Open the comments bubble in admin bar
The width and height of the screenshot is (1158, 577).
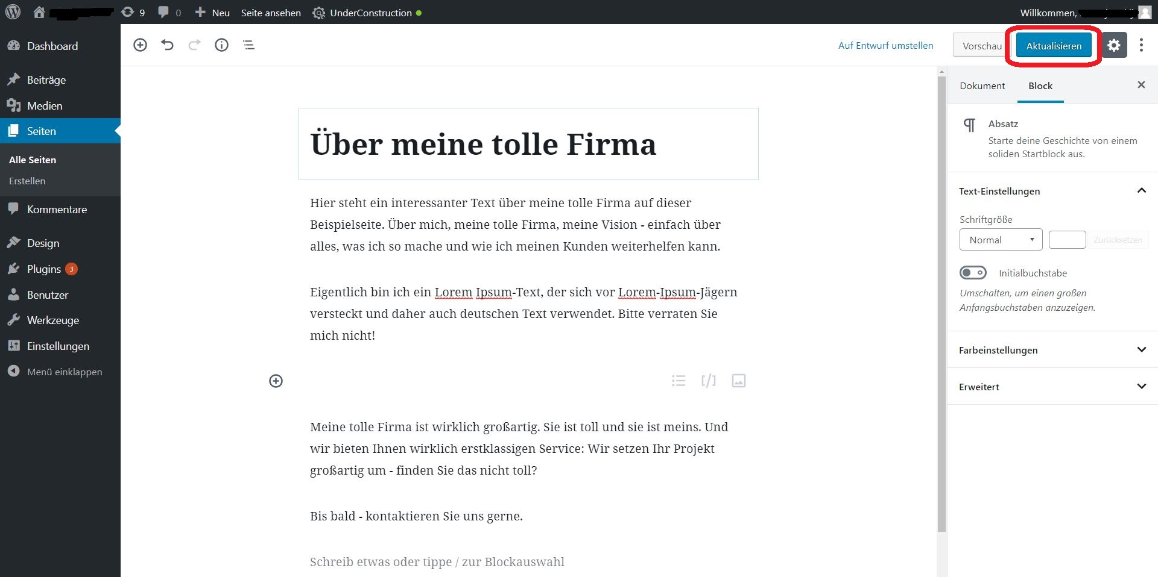(169, 12)
